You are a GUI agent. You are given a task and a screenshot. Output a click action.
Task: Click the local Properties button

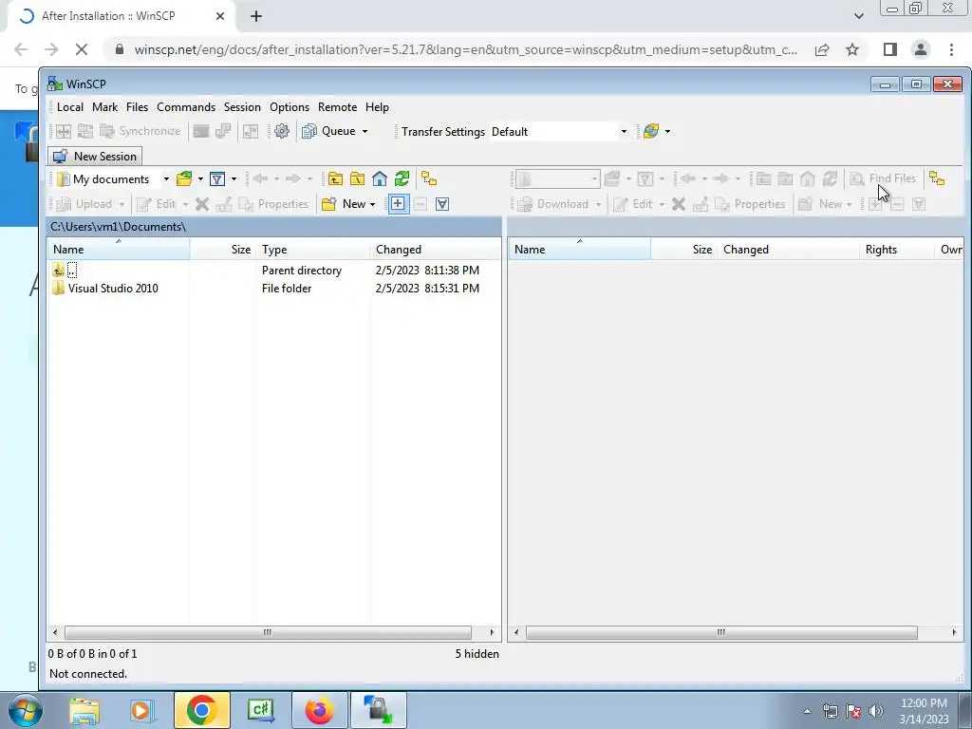pos(274,204)
